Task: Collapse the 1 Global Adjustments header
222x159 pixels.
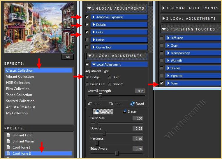Action: pyautogui.click(x=117, y=8)
